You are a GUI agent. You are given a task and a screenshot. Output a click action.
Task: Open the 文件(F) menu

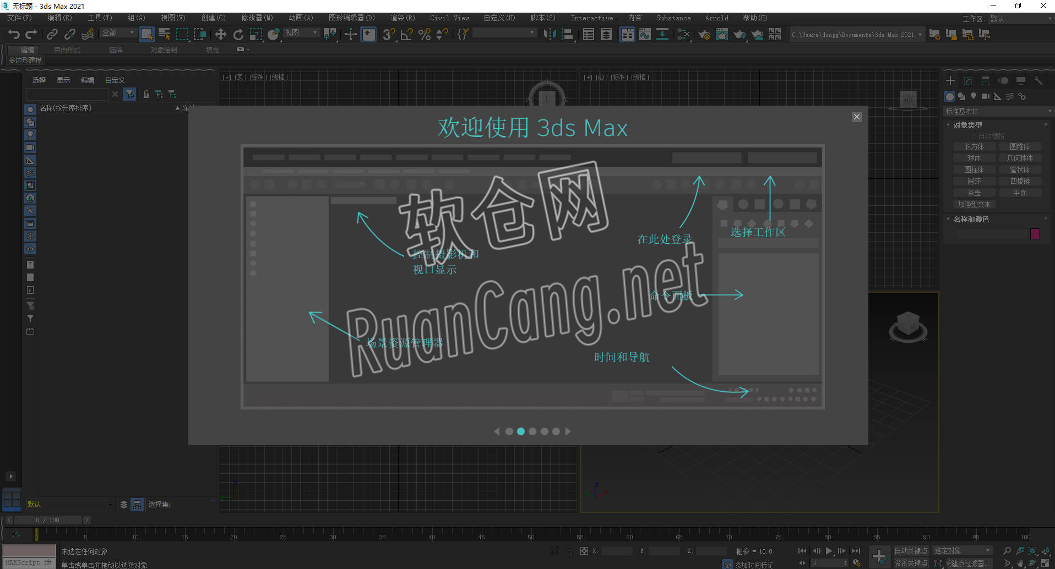pyautogui.click(x=20, y=18)
